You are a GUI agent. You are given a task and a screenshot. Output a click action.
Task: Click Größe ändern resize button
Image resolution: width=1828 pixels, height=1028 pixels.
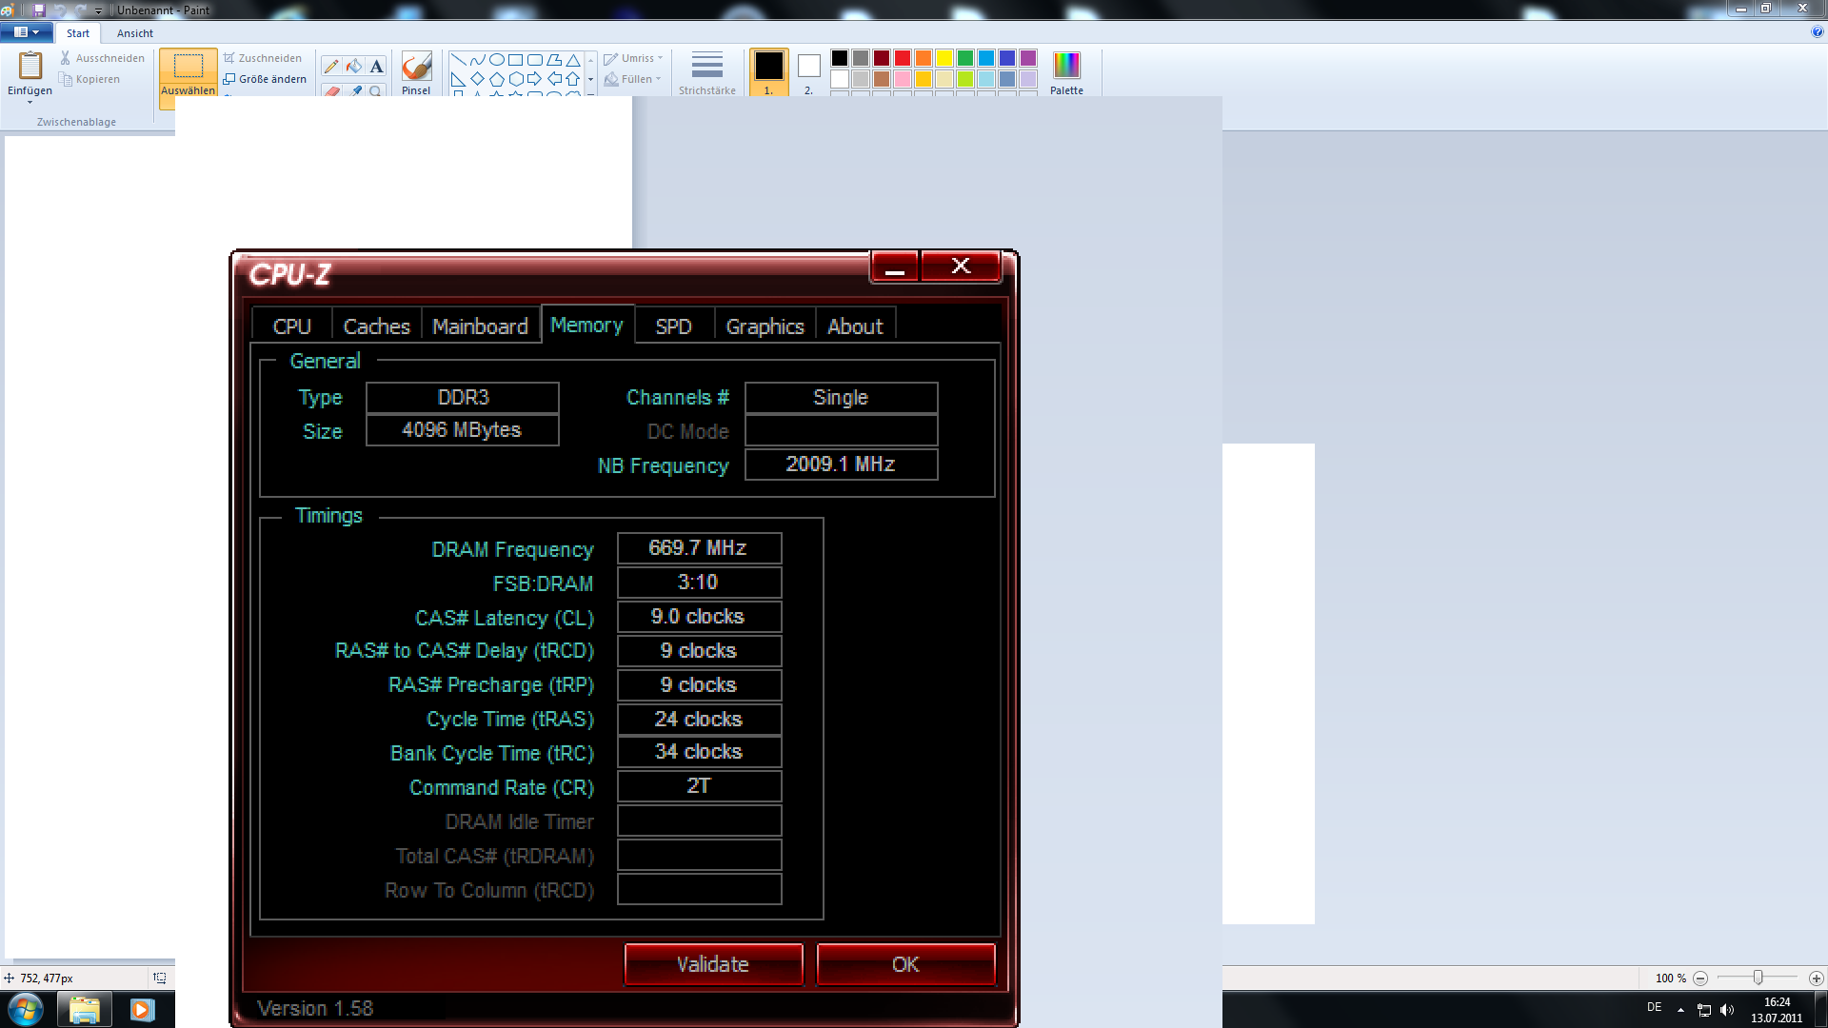[x=265, y=79]
